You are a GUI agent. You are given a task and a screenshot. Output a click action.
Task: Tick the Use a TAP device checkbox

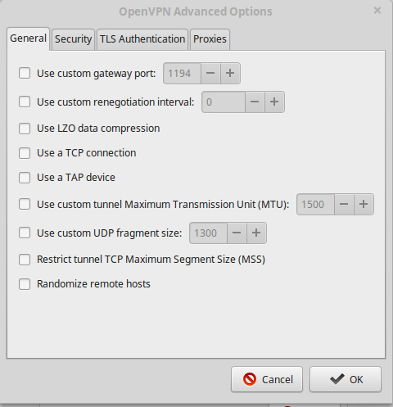(x=25, y=178)
